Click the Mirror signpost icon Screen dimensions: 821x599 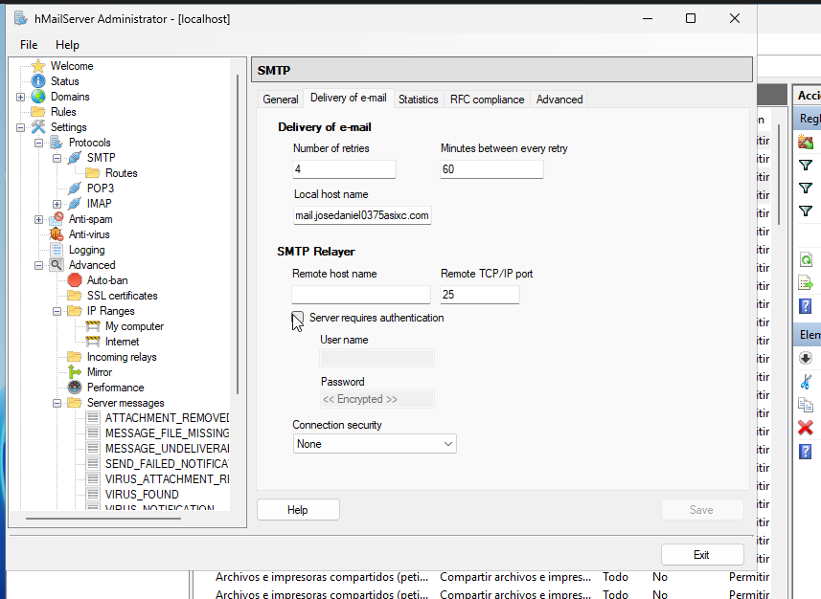pos(75,372)
